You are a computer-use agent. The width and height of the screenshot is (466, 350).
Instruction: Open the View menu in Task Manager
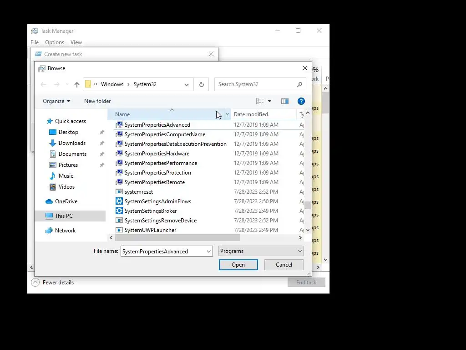(76, 42)
